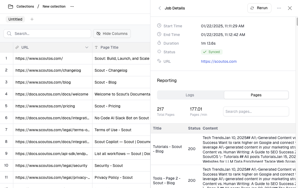
Task: Open the collection options ellipsis menu
Action: pyautogui.click(x=72, y=6)
